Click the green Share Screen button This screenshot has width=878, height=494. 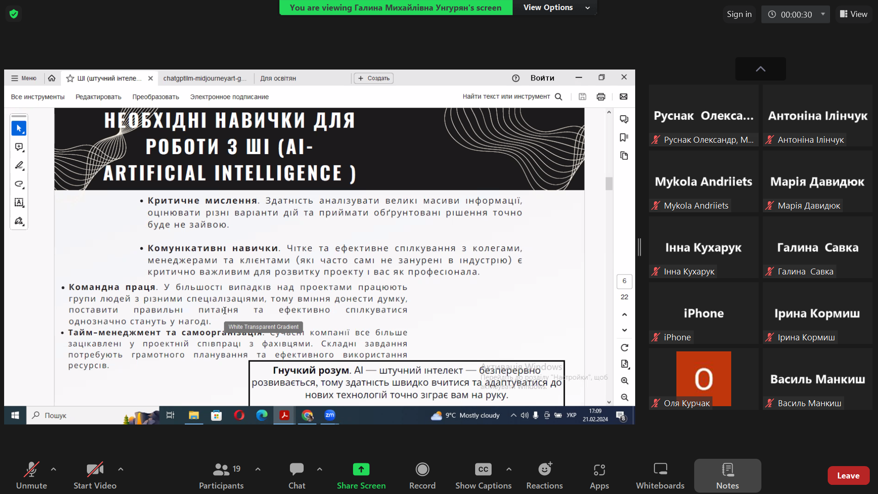[361, 476]
